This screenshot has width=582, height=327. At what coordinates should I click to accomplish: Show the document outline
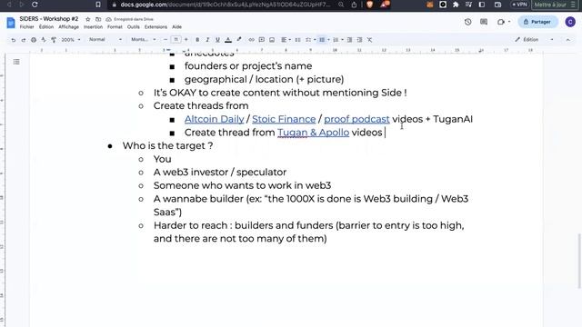pyautogui.click(x=16, y=62)
